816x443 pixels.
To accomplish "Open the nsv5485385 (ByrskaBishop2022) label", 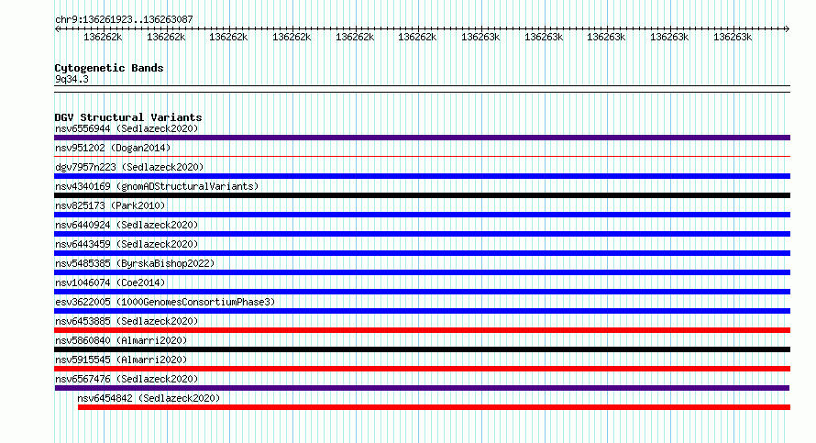I will [135, 263].
